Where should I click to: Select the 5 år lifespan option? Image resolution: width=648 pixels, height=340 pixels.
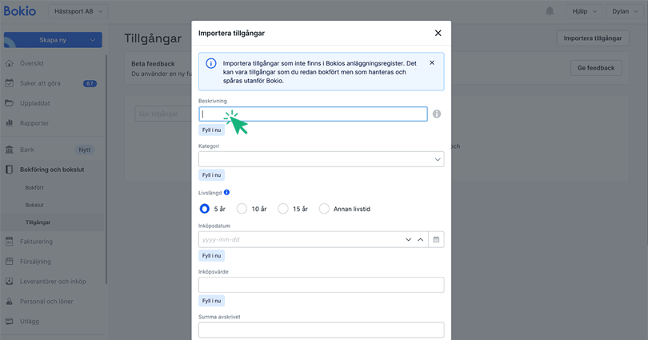click(205, 209)
